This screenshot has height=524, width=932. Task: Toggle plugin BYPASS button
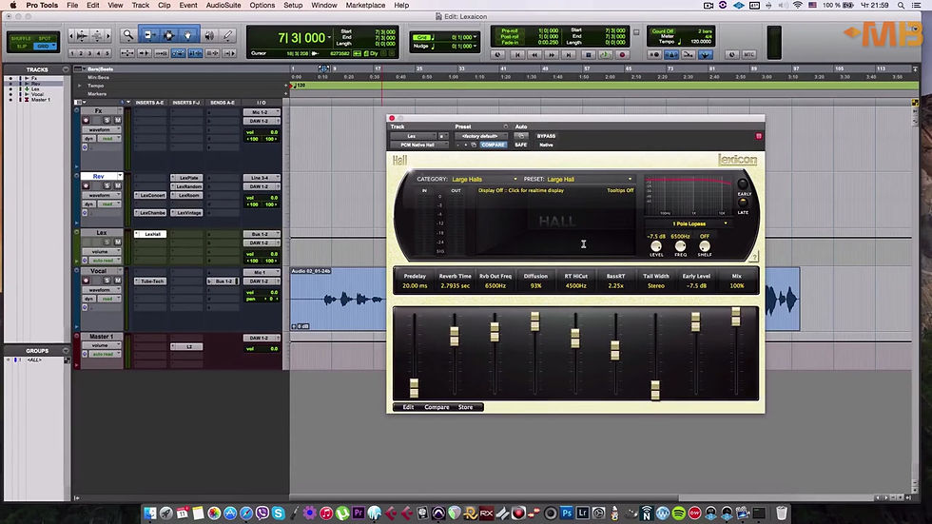coord(546,136)
